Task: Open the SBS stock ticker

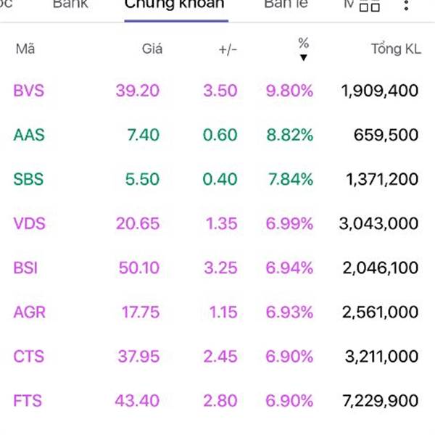Action: [28, 179]
